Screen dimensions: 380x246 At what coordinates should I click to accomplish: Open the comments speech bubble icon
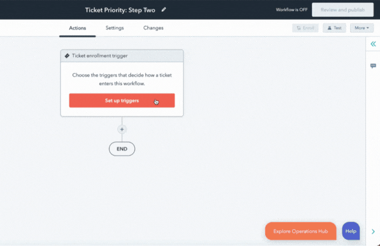pyautogui.click(x=373, y=66)
